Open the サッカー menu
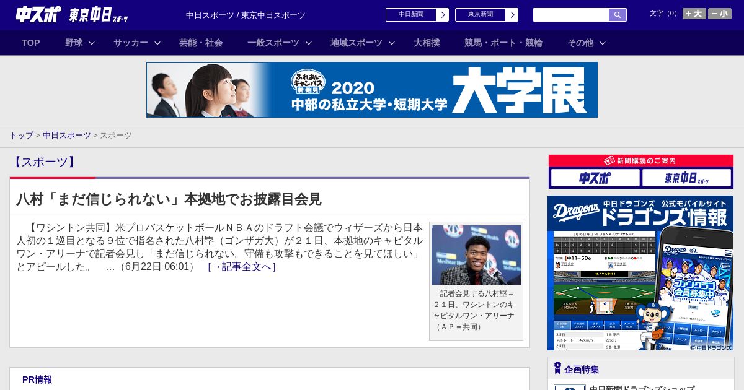Image resolution: width=744 pixels, height=390 pixels. [x=131, y=43]
